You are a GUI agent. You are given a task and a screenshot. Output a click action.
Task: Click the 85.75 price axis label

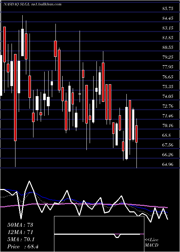(x=168, y=9)
